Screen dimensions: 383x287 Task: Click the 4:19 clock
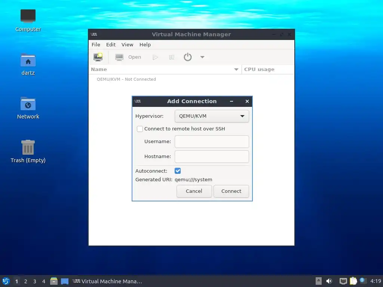click(x=376, y=281)
